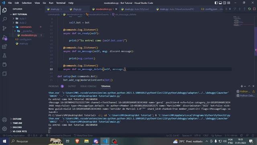Open the Help menu
The image size is (257, 145).
tap(71, 3)
